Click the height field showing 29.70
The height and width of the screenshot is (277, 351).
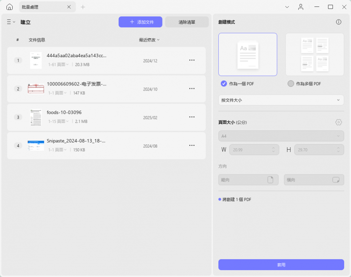click(319, 150)
